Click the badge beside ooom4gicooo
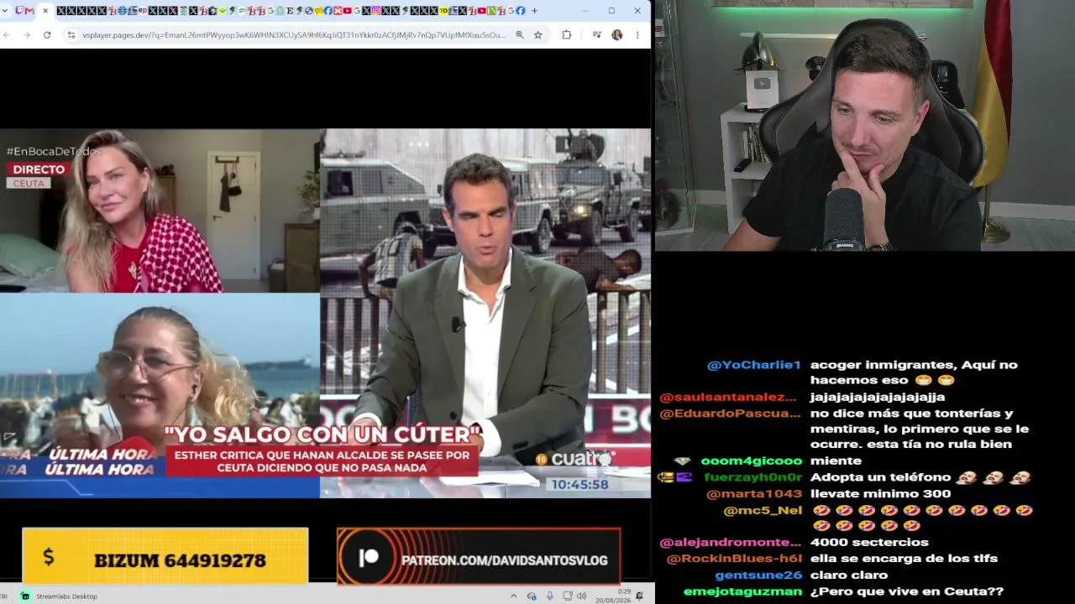Screen dimensions: 1075x604 click(682, 461)
